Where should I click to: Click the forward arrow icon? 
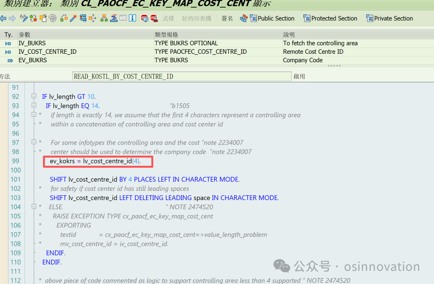12,18
